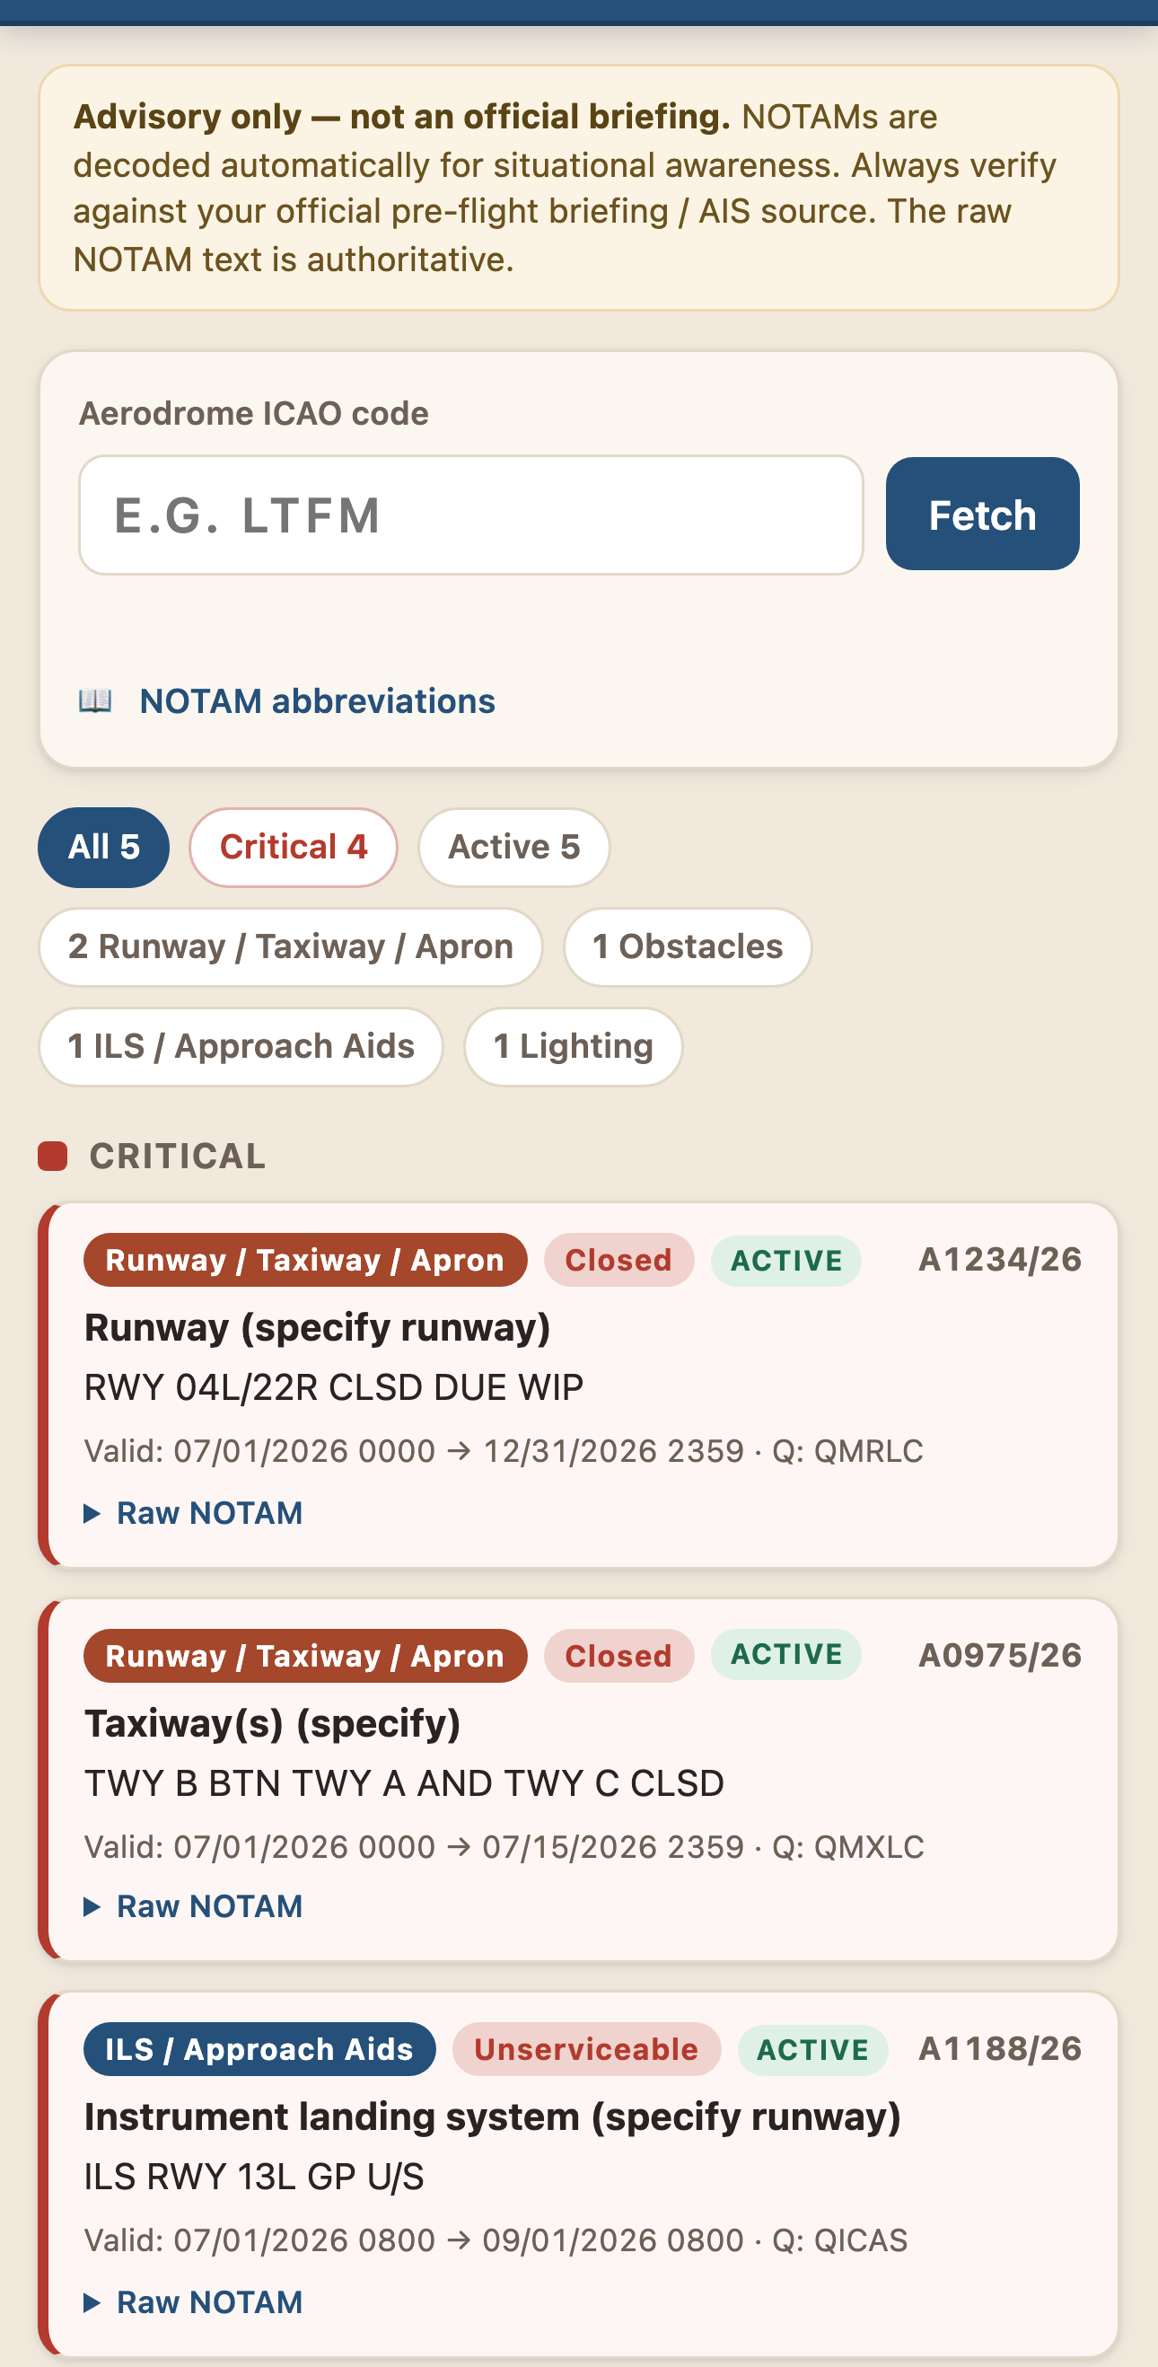
Task: Click the Fetch button
Action: coord(982,515)
